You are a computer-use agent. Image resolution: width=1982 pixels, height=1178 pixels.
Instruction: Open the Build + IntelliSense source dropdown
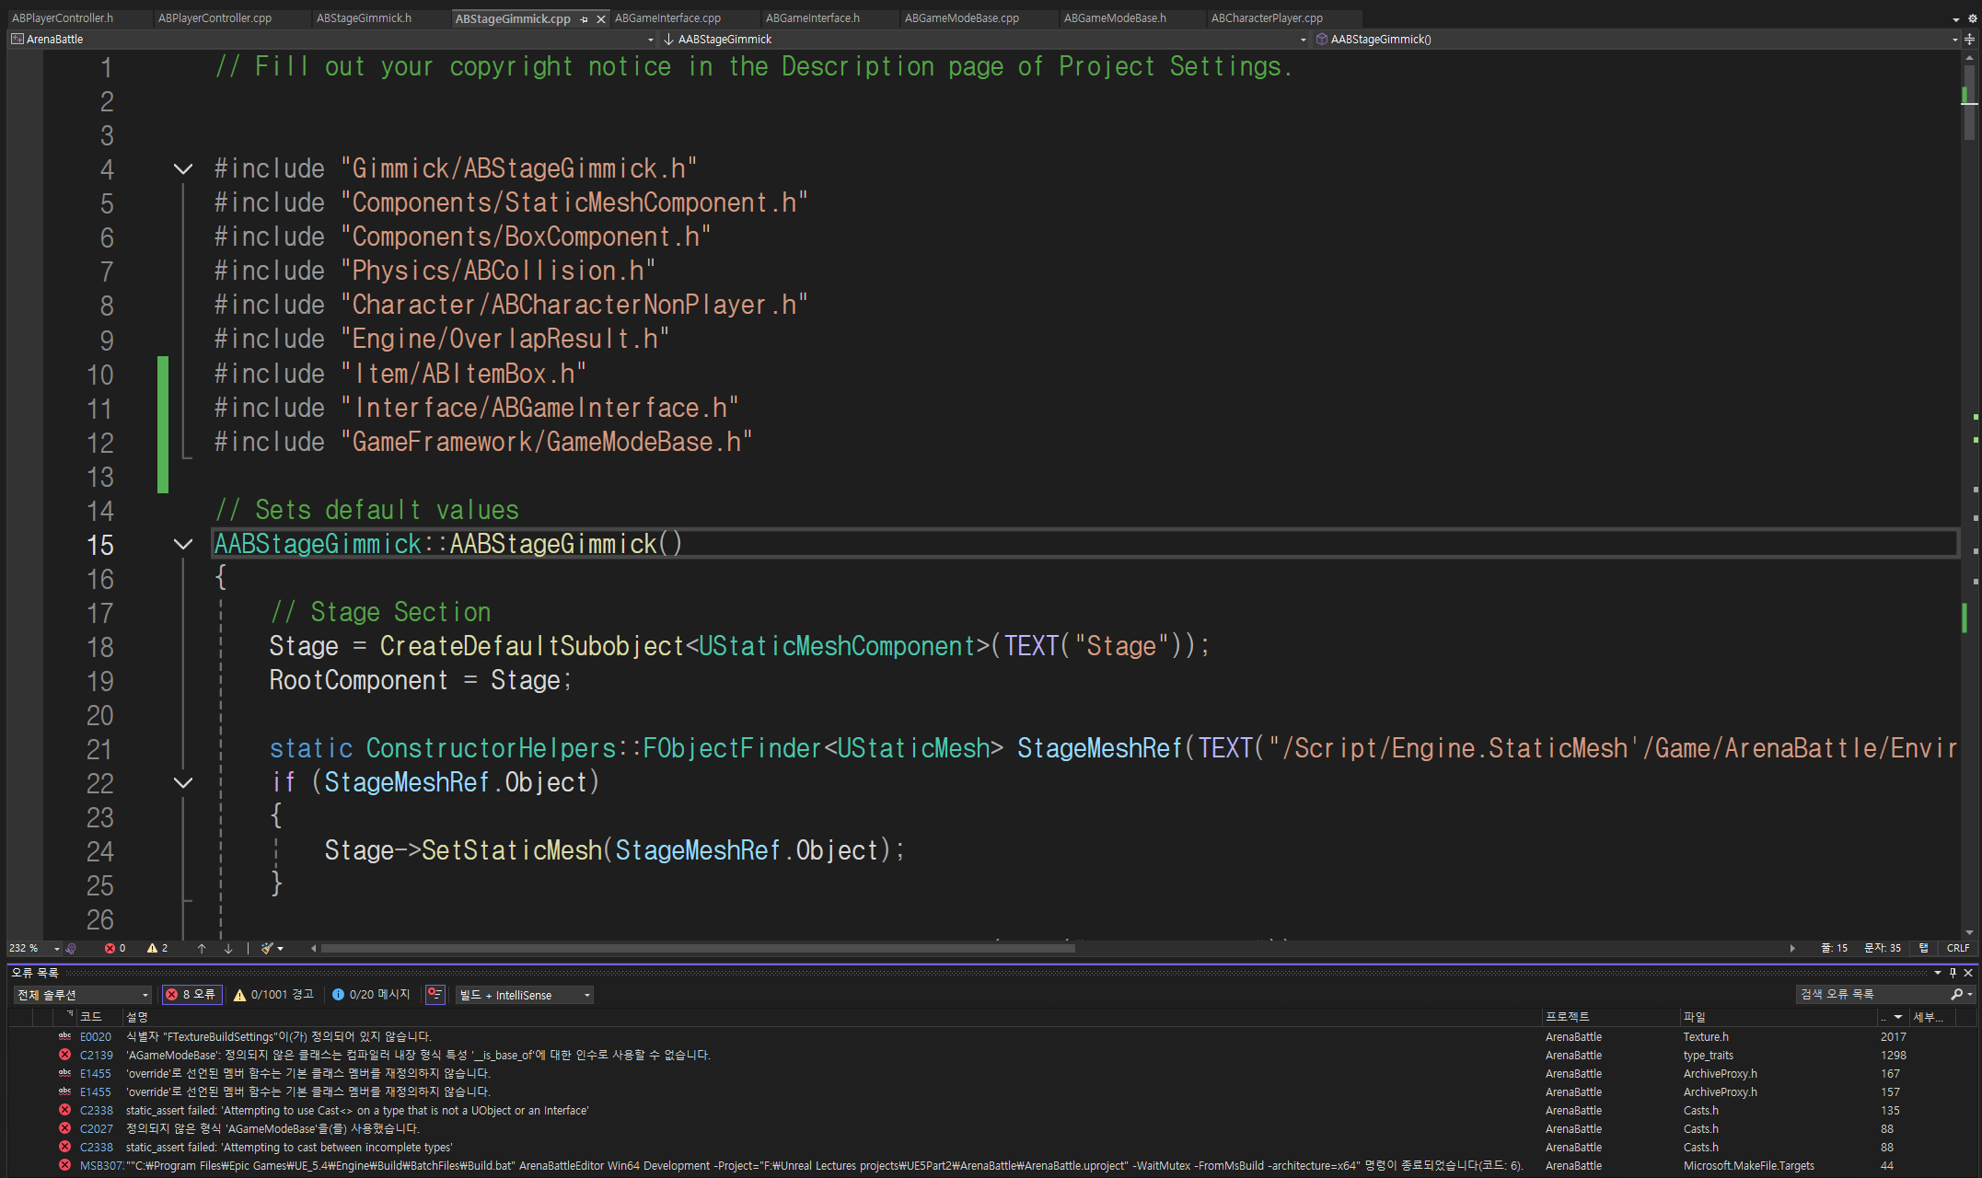click(525, 996)
